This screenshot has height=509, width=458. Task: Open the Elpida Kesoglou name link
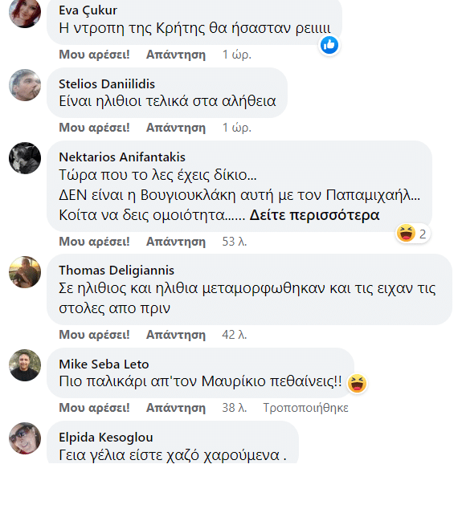click(x=106, y=438)
